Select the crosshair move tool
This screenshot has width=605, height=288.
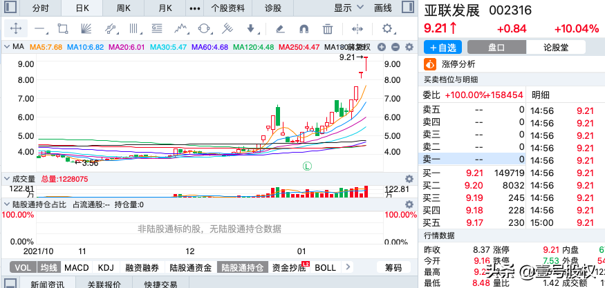(x=15, y=28)
